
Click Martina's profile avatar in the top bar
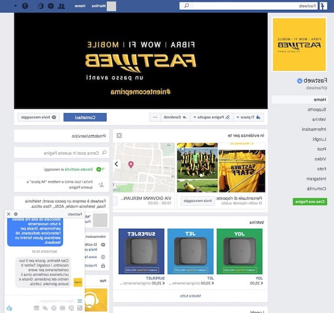click(111, 6)
